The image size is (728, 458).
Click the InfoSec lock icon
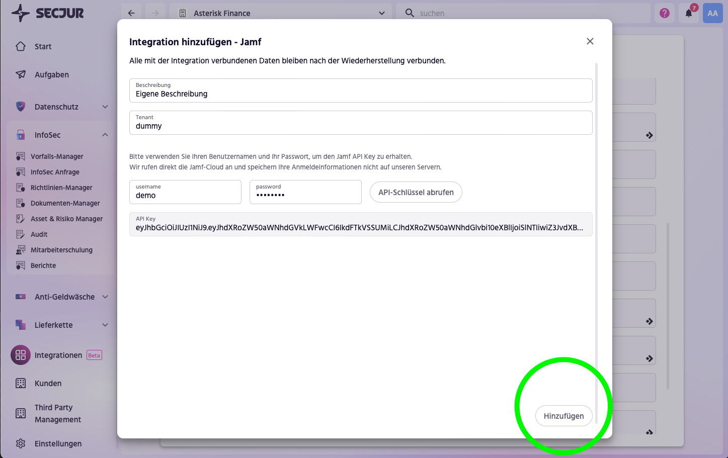pyautogui.click(x=21, y=135)
